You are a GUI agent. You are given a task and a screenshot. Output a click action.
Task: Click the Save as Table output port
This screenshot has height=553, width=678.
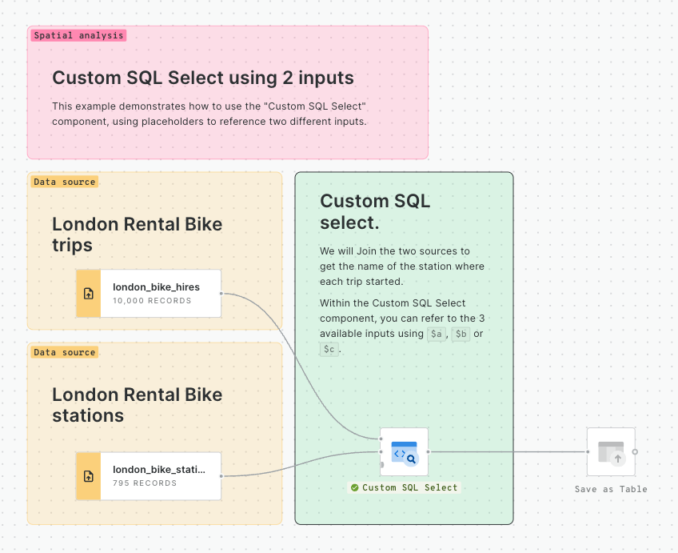(635, 452)
